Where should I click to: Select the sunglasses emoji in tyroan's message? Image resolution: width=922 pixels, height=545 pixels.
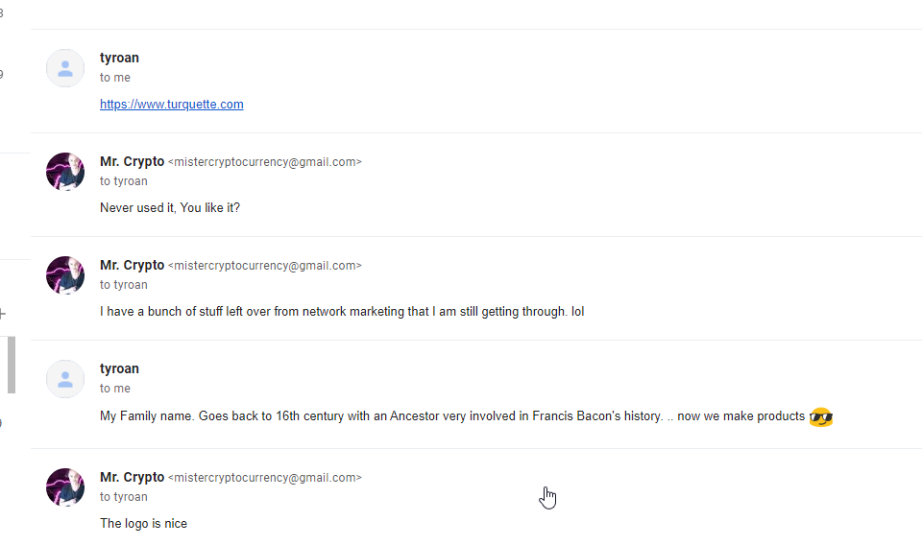821,417
